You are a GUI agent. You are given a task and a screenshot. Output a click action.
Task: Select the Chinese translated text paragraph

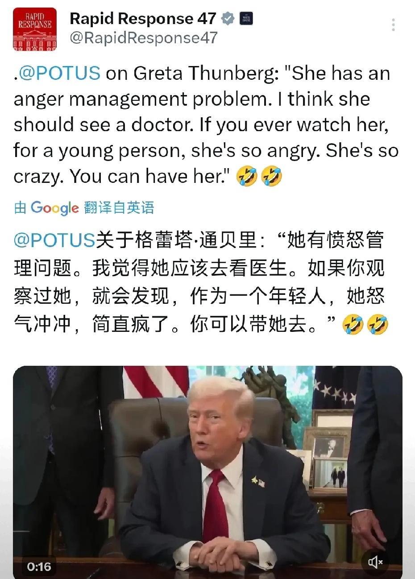(x=201, y=282)
